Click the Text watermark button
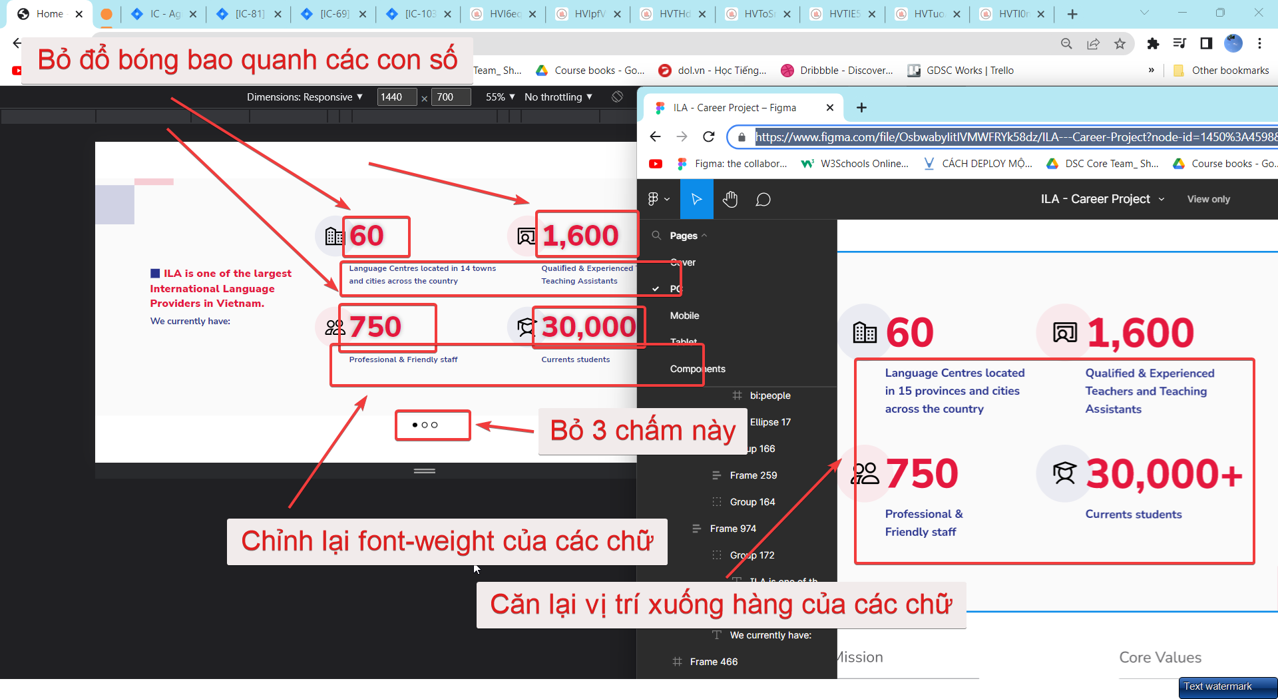Viewport: 1278px width, 699px height. 1227,687
